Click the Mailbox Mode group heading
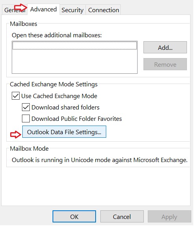Viewport: 194px width, 226px height. (29, 148)
